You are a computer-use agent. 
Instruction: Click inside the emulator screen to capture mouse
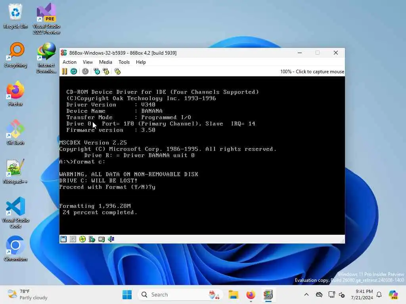(x=202, y=155)
